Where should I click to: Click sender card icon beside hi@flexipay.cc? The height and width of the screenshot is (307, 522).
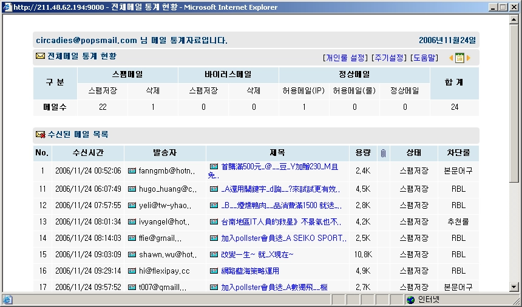point(132,271)
